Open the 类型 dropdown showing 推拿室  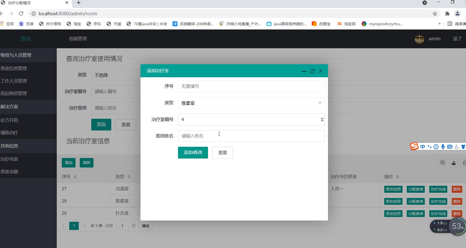click(251, 103)
